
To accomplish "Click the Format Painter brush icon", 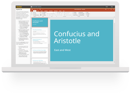I will point(34,15).
